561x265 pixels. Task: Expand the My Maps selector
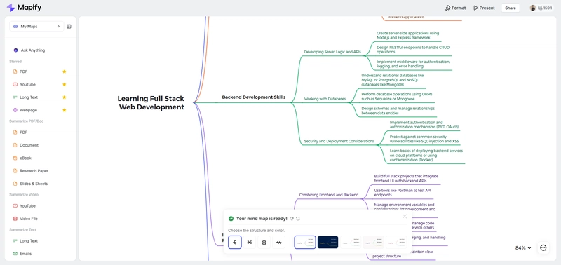click(36, 26)
